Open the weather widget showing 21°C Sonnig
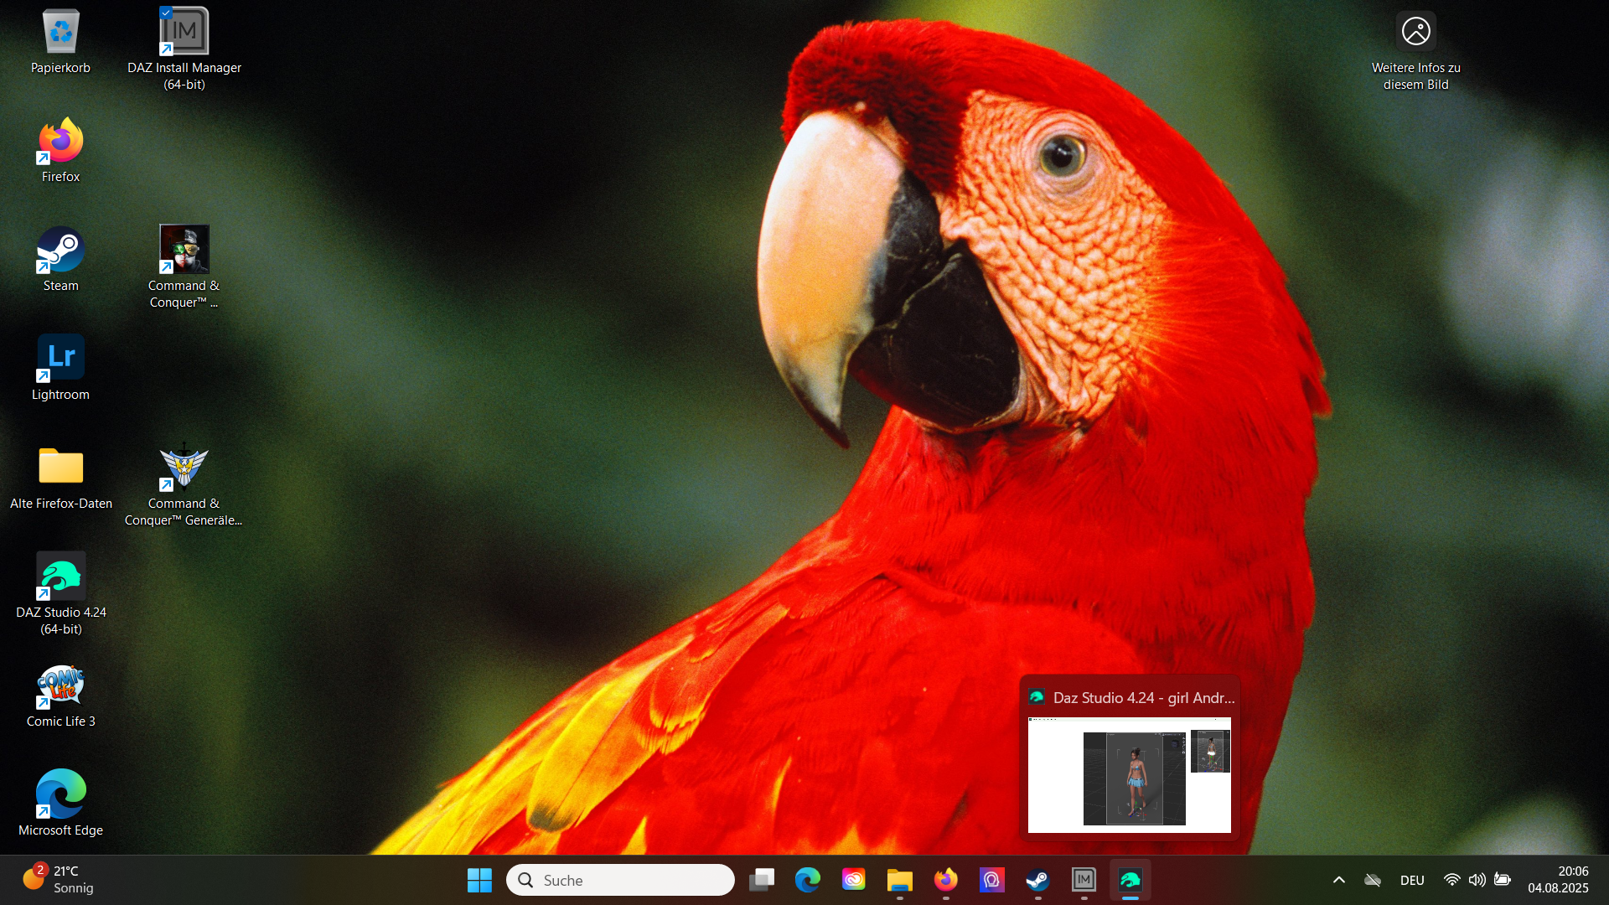The image size is (1609, 905). pos(59,880)
